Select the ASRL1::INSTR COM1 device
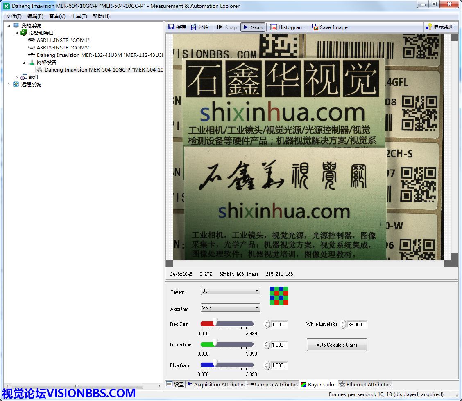Viewport: 462px width, 401px height. 63,40
